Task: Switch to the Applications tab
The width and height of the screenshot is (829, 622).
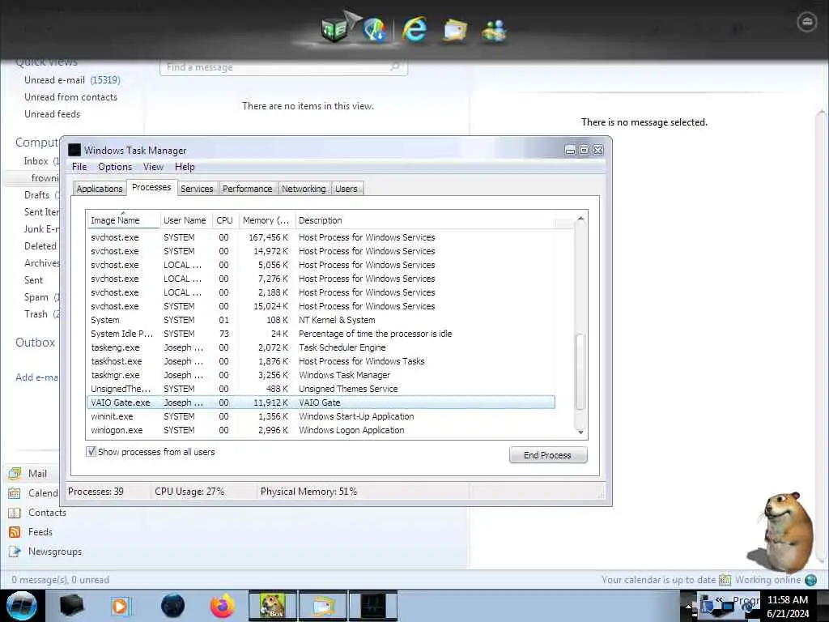Action: [x=100, y=189]
